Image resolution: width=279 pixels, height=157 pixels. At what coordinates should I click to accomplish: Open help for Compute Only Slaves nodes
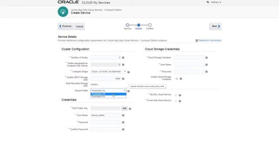click(x=123, y=65)
